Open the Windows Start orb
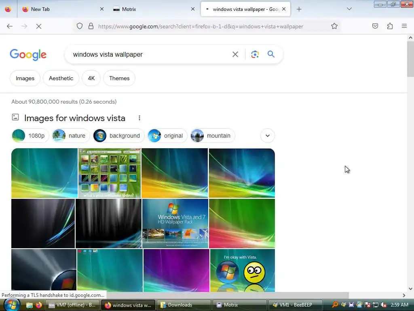Viewport: 414px width, 311px height. (11, 305)
